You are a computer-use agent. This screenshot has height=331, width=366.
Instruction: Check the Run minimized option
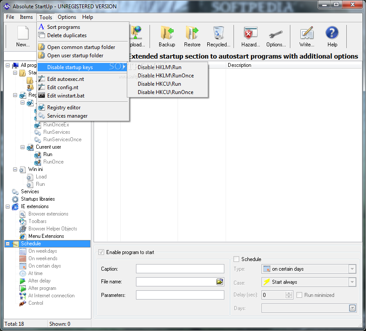pyautogui.click(x=299, y=295)
